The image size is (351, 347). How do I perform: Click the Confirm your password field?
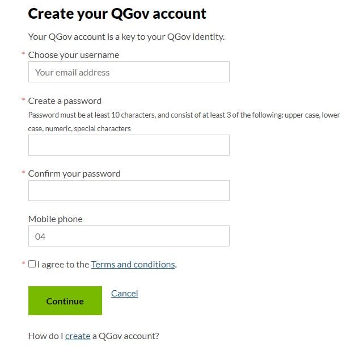click(129, 190)
